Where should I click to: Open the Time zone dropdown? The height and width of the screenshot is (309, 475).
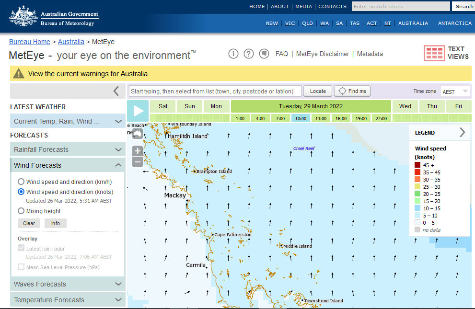pyautogui.click(x=455, y=92)
